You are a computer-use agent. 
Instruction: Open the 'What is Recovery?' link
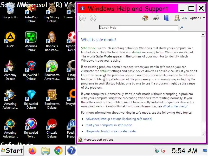pos(175,106)
